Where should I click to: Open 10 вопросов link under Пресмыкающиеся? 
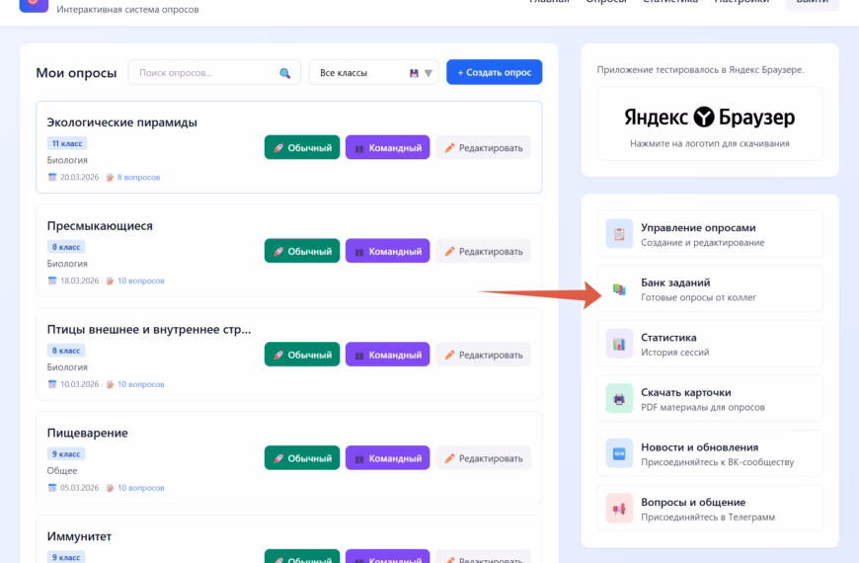coord(141,281)
